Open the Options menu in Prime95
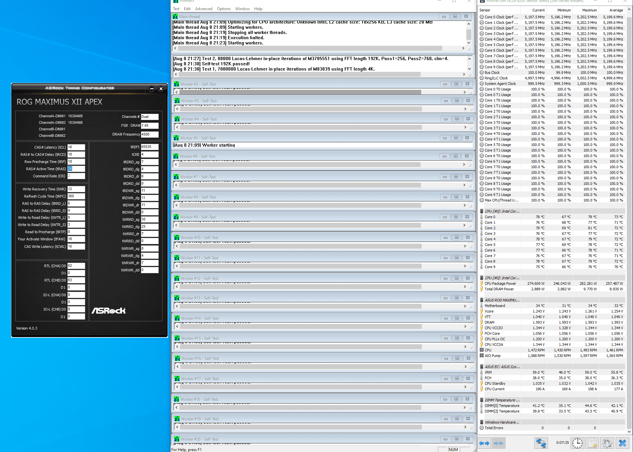Image resolution: width=633 pixels, height=452 pixels. pyautogui.click(x=224, y=9)
